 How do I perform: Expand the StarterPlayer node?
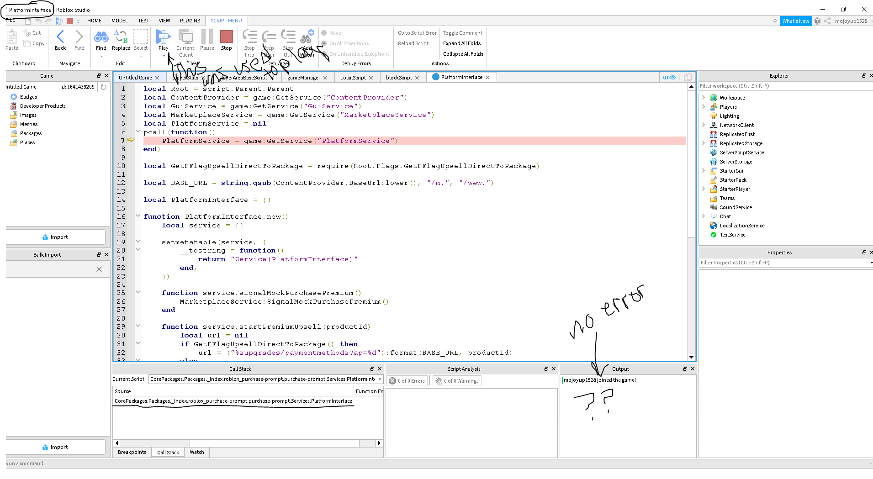pyautogui.click(x=704, y=189)
